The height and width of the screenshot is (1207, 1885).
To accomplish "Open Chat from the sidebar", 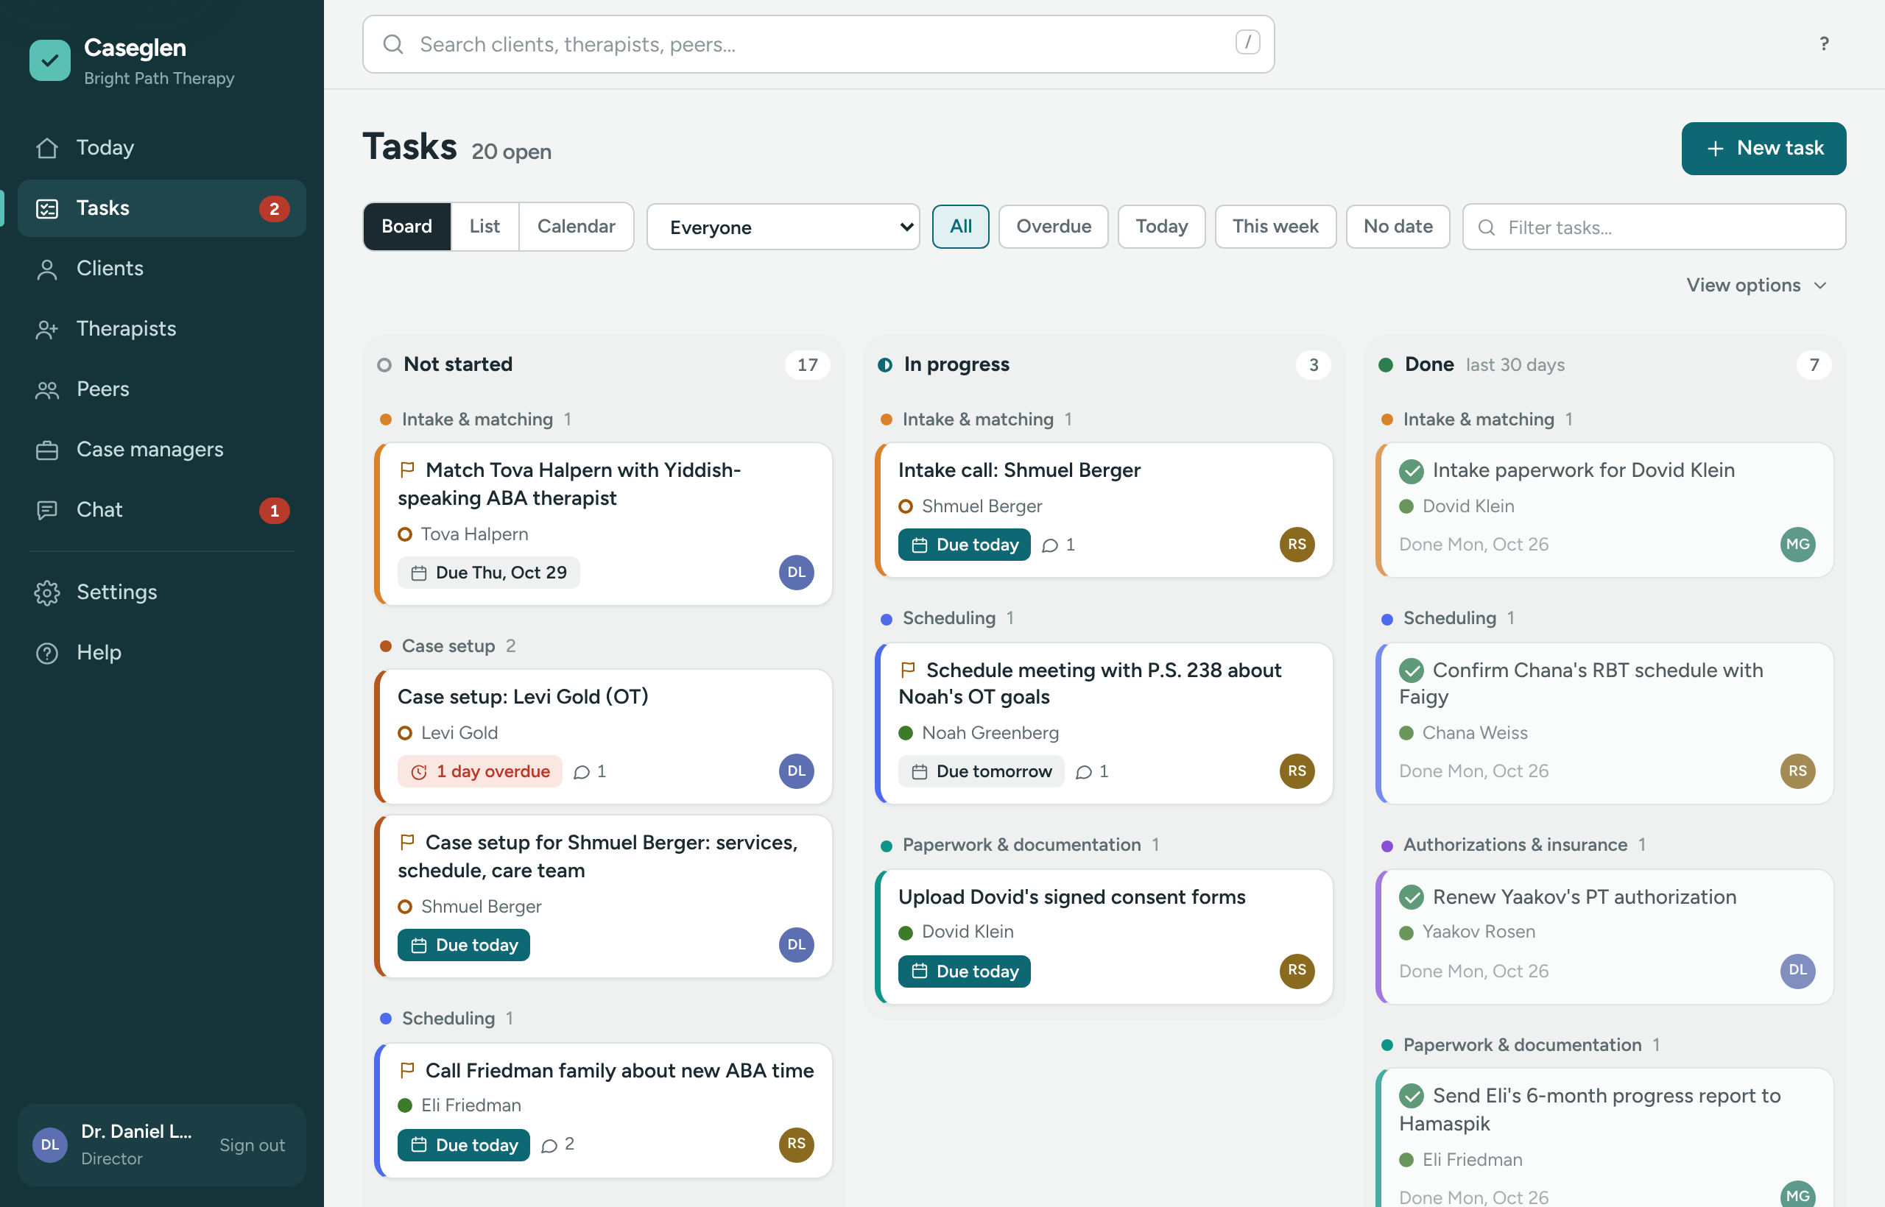I will pyautogui.click(x=161, y=509).
